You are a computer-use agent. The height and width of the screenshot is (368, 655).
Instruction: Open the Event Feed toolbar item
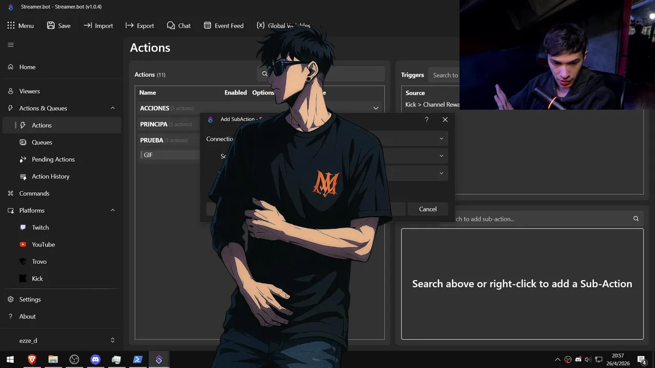click(224, 26)
